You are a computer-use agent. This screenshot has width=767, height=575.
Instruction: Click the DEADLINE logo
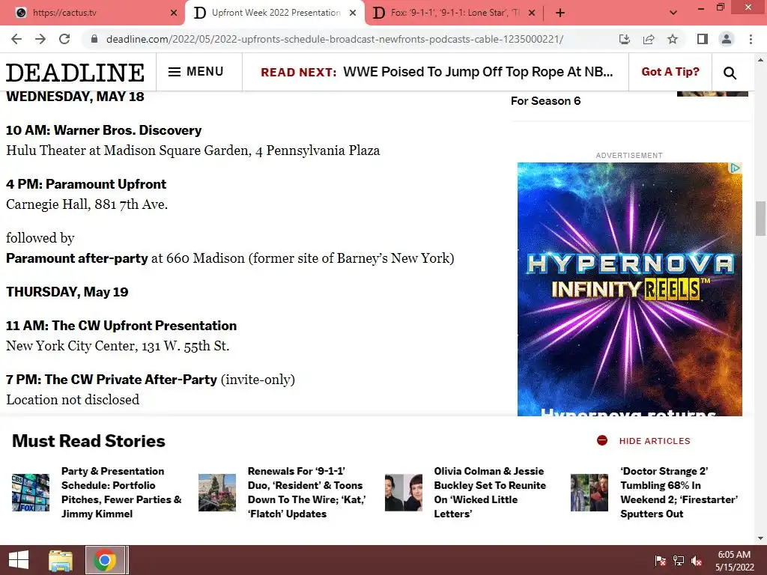76,73
